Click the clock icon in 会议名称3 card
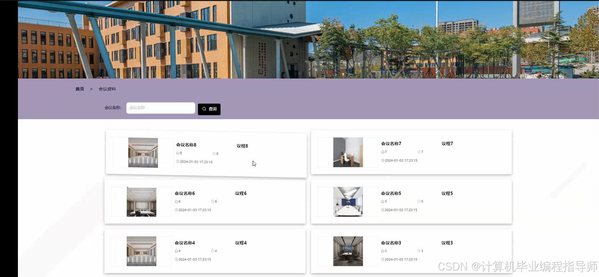 (383, 259)
